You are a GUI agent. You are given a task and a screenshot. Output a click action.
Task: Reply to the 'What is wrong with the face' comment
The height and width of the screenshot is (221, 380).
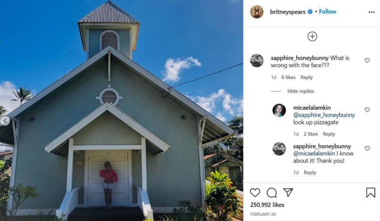coord(306,77)
